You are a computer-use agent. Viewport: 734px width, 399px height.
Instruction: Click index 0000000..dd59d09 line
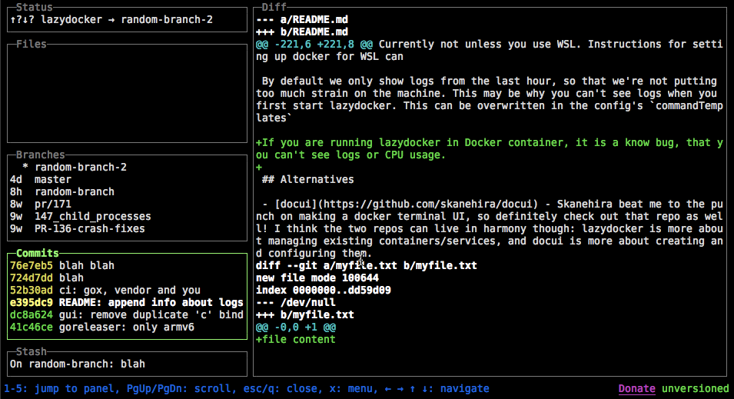click(324, 290)
